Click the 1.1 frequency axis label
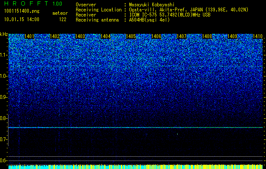 coord(3,55)
